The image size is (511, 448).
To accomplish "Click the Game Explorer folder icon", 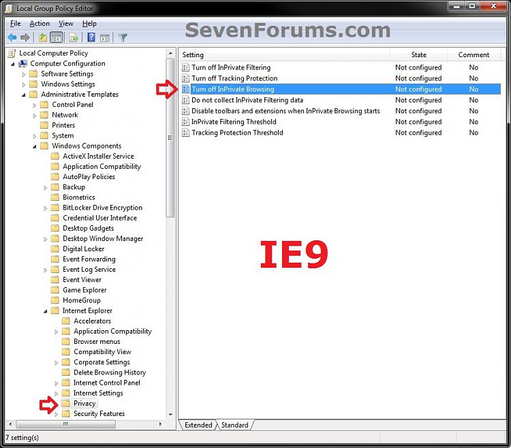I will point(55,290).
